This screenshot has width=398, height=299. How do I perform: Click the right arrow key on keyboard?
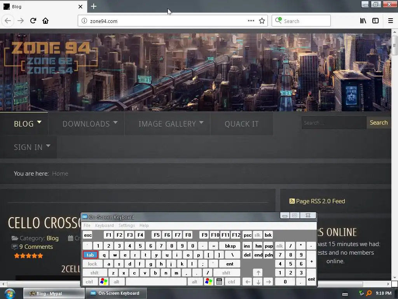(269, 282)
